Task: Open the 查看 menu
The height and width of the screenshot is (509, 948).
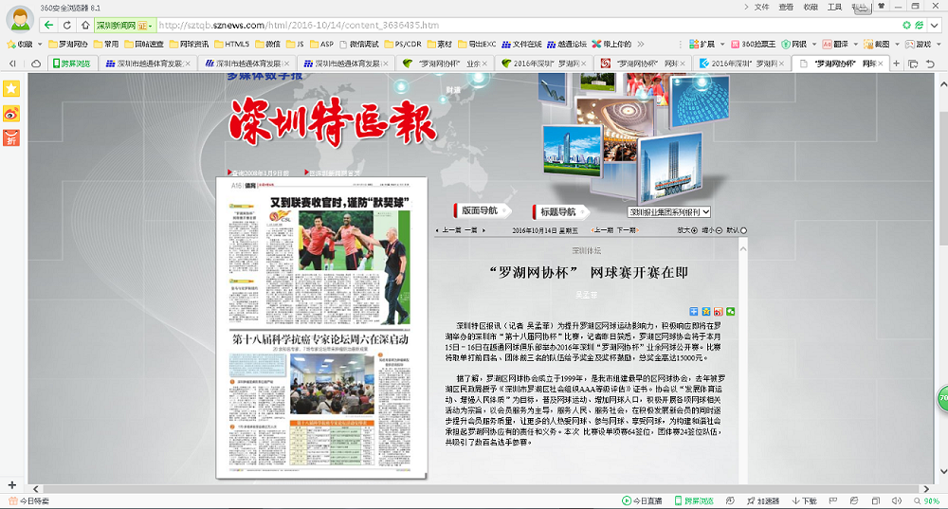Action: 786,7
